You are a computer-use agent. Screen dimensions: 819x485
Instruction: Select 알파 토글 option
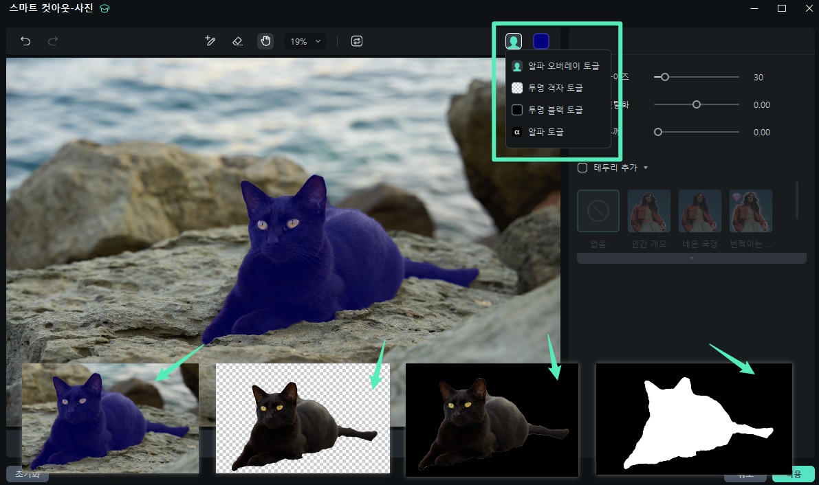pyautogui.click(x=556, y=132)
